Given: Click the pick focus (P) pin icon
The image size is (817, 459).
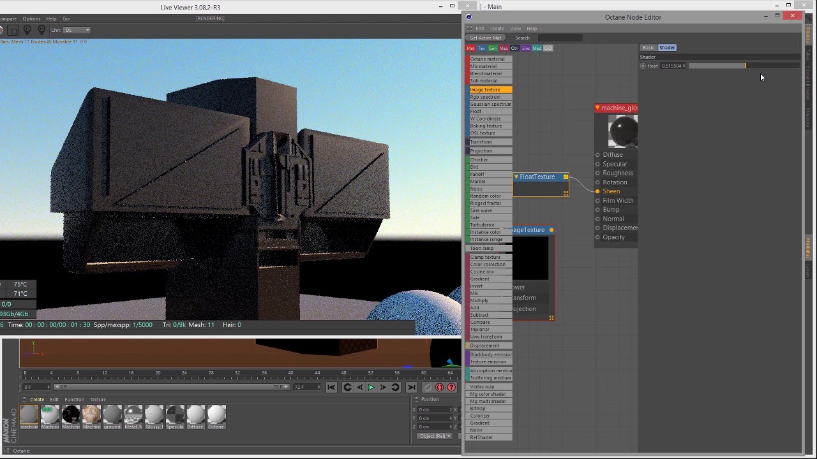Looking at the screenshot, I should point(27,30).
